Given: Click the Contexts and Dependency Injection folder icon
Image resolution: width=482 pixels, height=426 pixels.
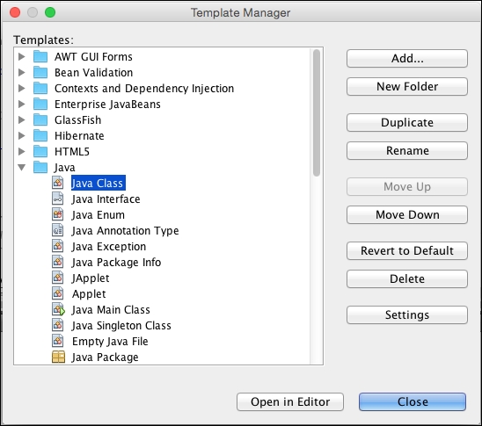Looking at the screenshot, I should pos(40,88).
